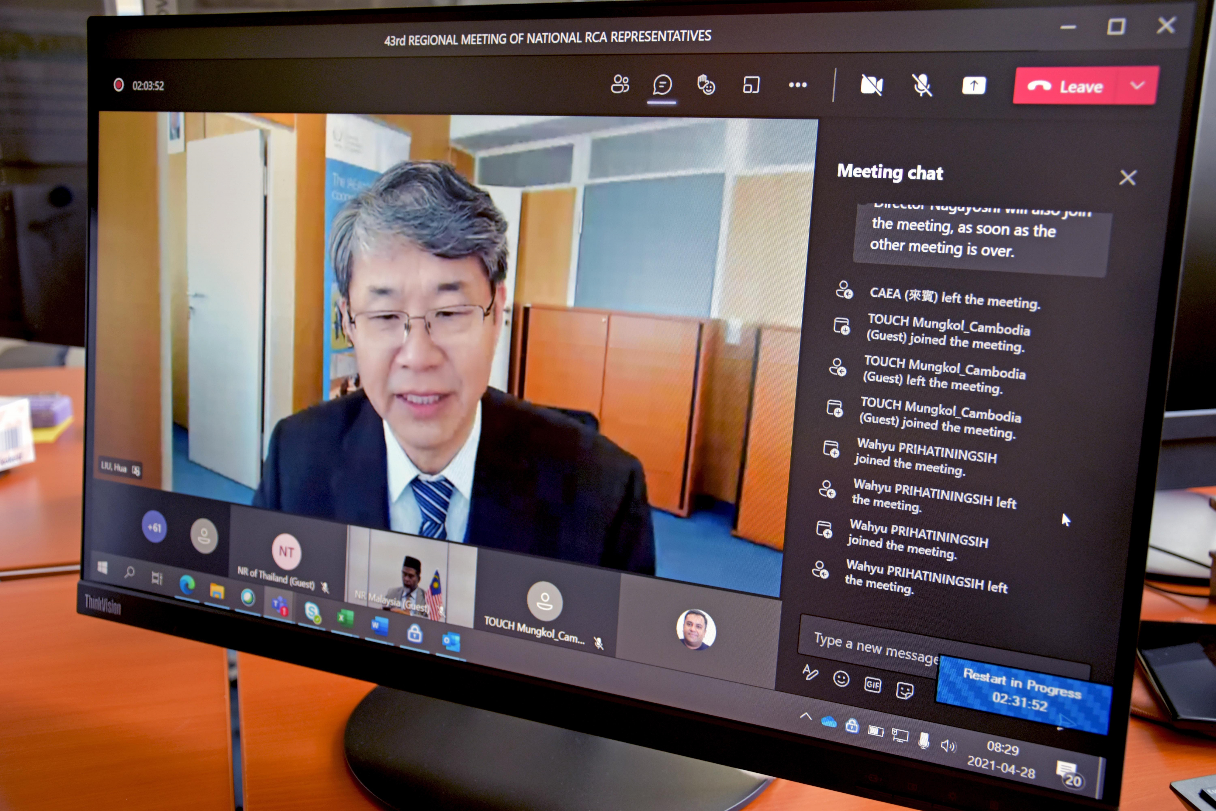Open the volume control in the tray
This screenshot has width=1216, height=811.
948,745
